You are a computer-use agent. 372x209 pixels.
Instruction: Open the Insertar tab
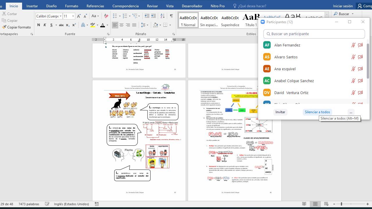click(x=32, y=6)
